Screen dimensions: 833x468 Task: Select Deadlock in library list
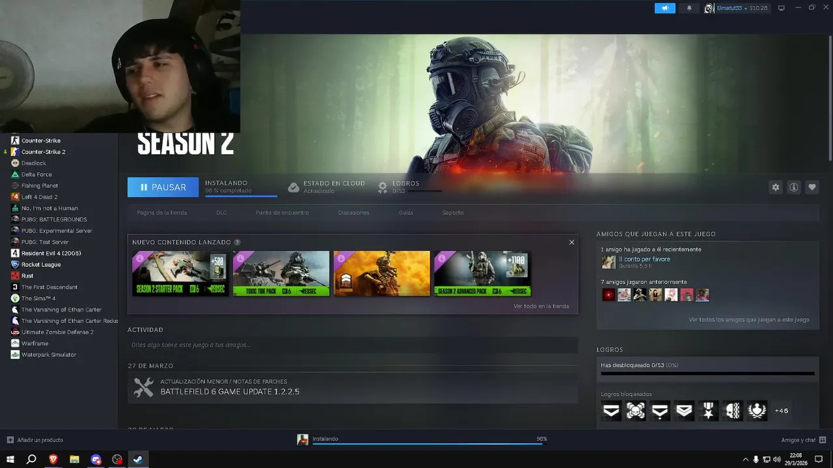34,163
